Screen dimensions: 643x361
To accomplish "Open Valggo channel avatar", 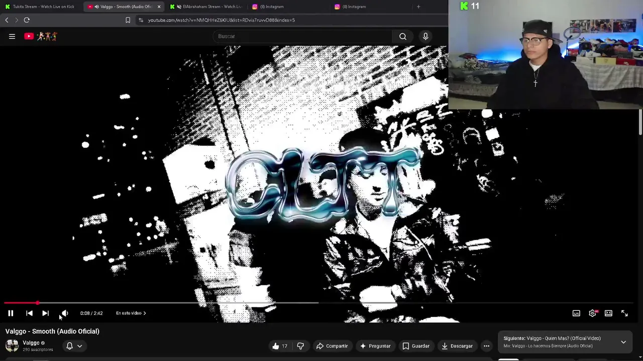I will pos(12,345).
